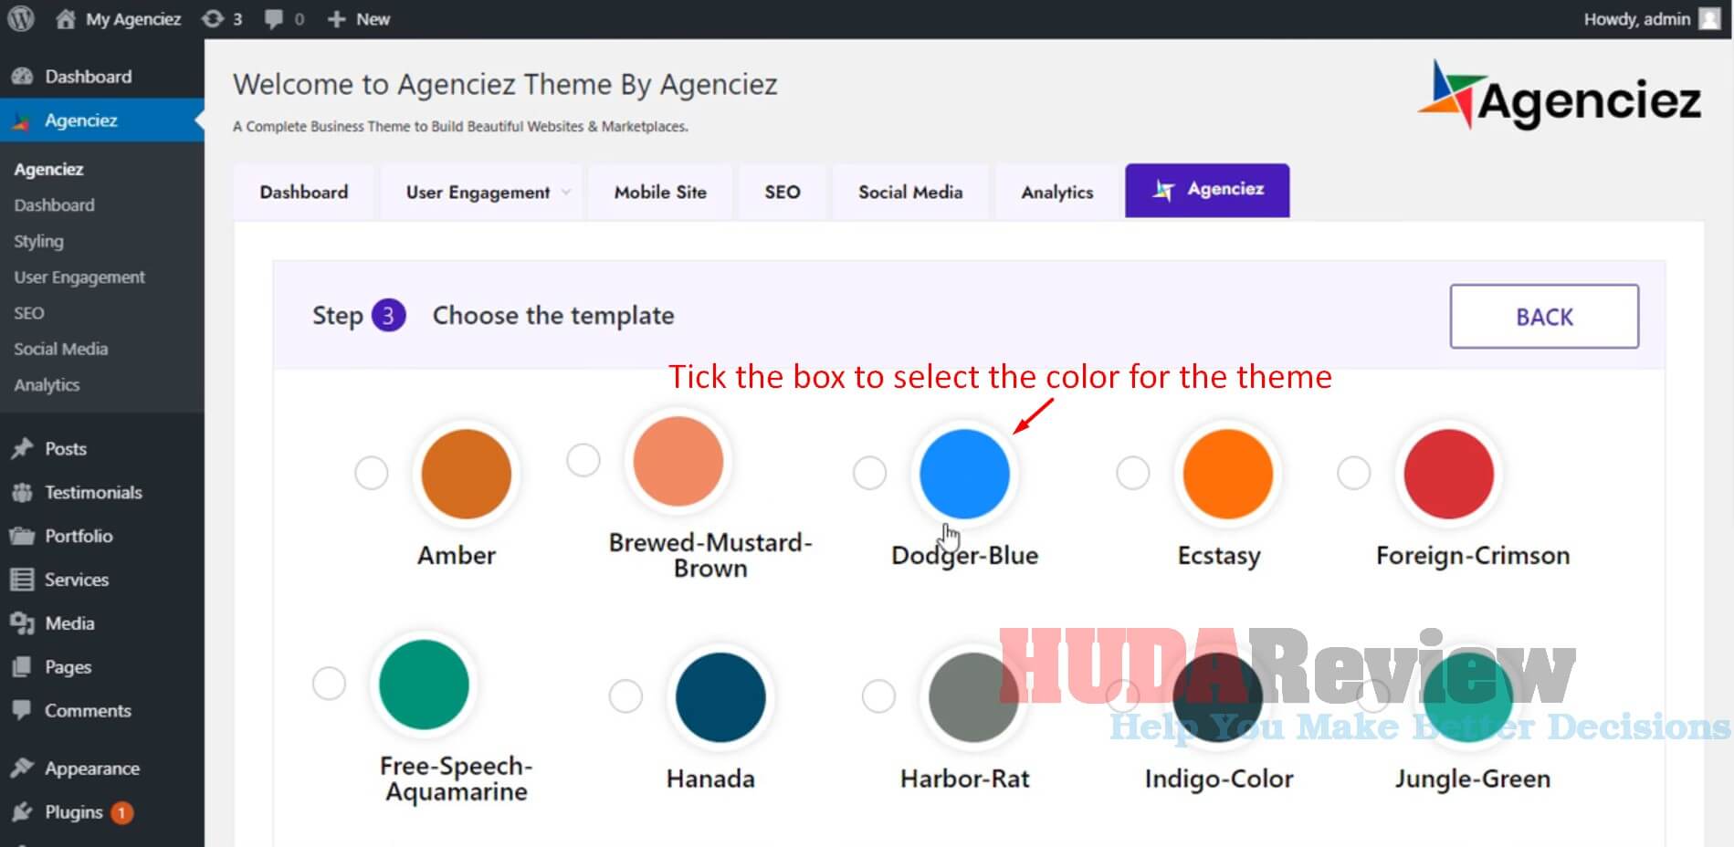Select the Free-Speech-Aquamarine radio button

point(329,683)
